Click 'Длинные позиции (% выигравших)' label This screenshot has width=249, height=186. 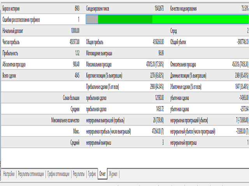tap(188, 76)
